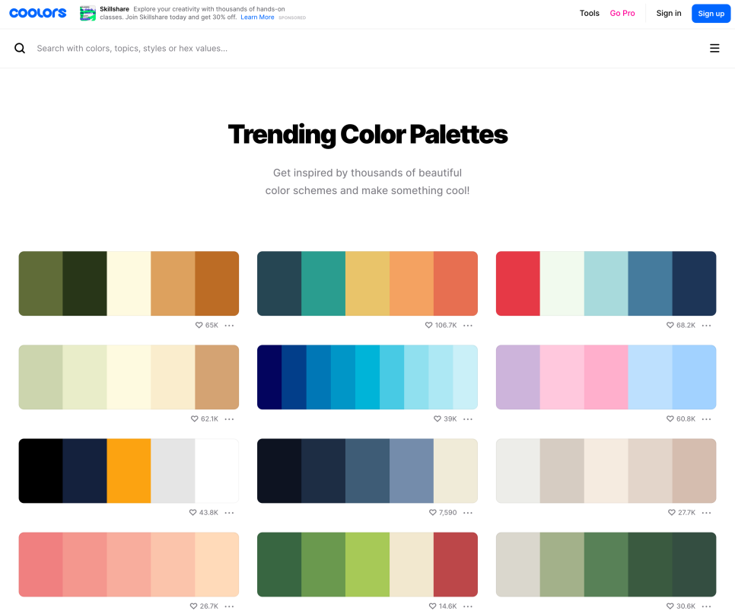Screen dimensions: 735x614
Task: Open more options for 60.8K palette
Action: pos(706,419)
